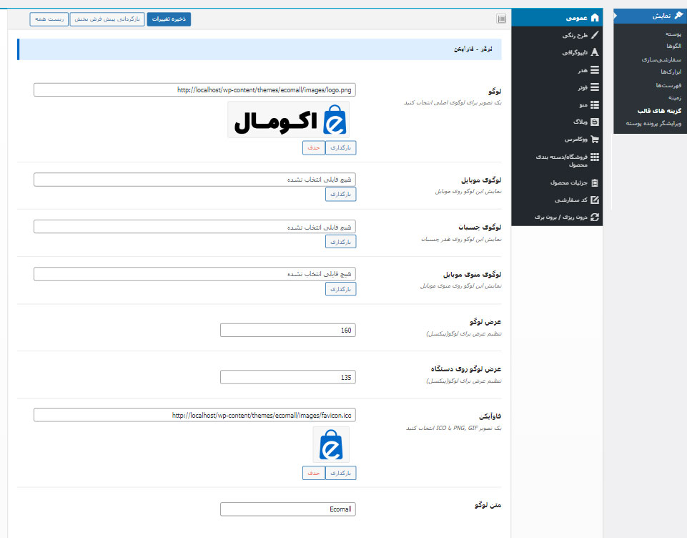Viewport: 687px width, 538px height.
Task: Click the header (هدر) lines icon
Action: point(595,69)
